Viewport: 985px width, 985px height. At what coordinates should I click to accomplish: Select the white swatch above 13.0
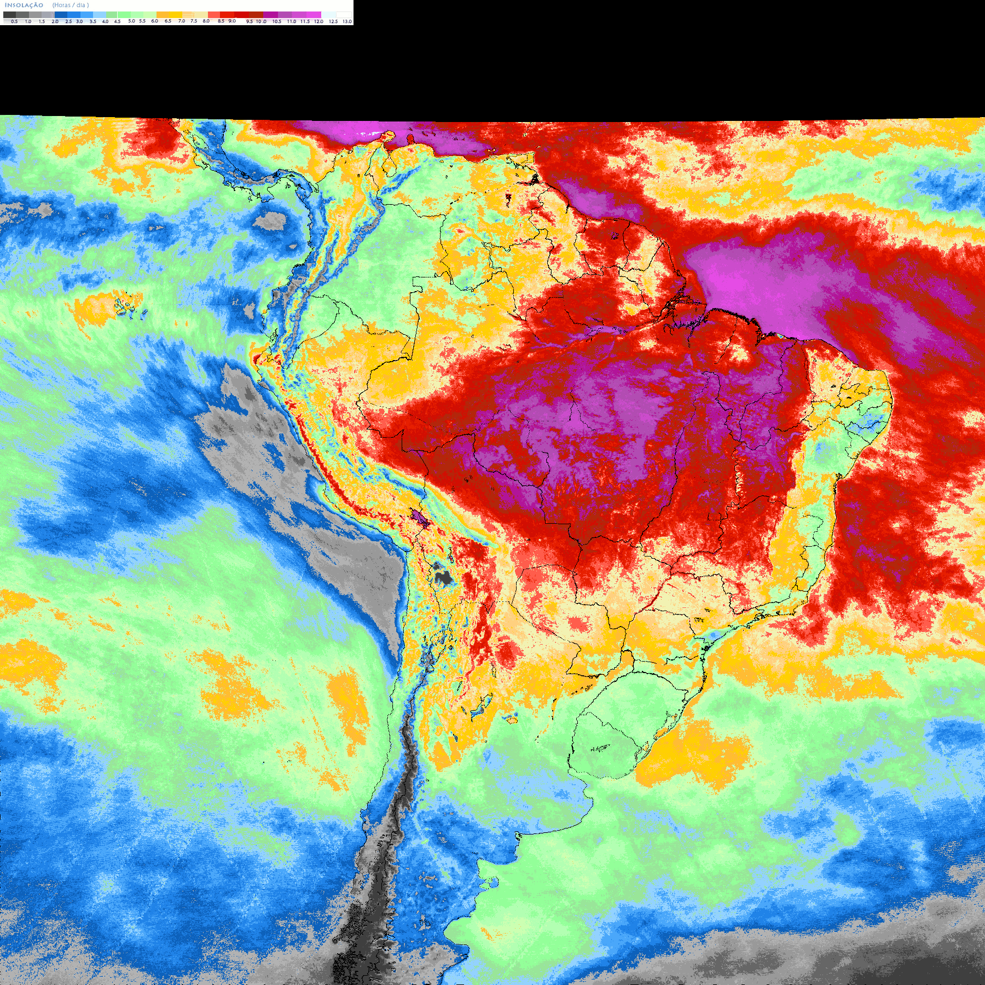(344, 15)
